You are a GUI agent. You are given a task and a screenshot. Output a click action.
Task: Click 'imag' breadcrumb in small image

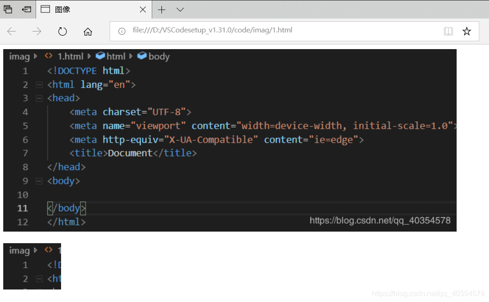point(19,251)
